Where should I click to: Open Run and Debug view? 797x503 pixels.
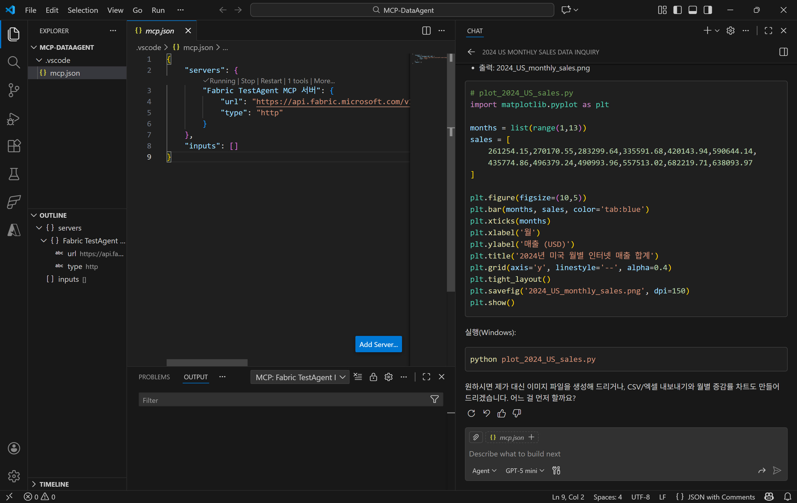(14, 118)
